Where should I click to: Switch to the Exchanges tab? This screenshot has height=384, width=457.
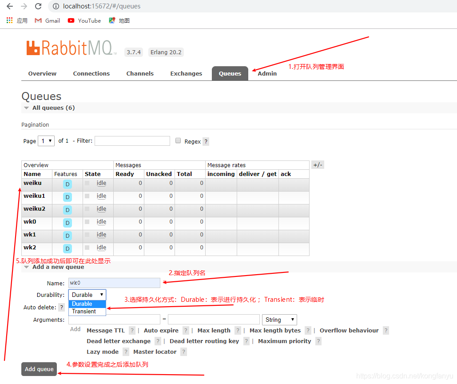[186, 73]
